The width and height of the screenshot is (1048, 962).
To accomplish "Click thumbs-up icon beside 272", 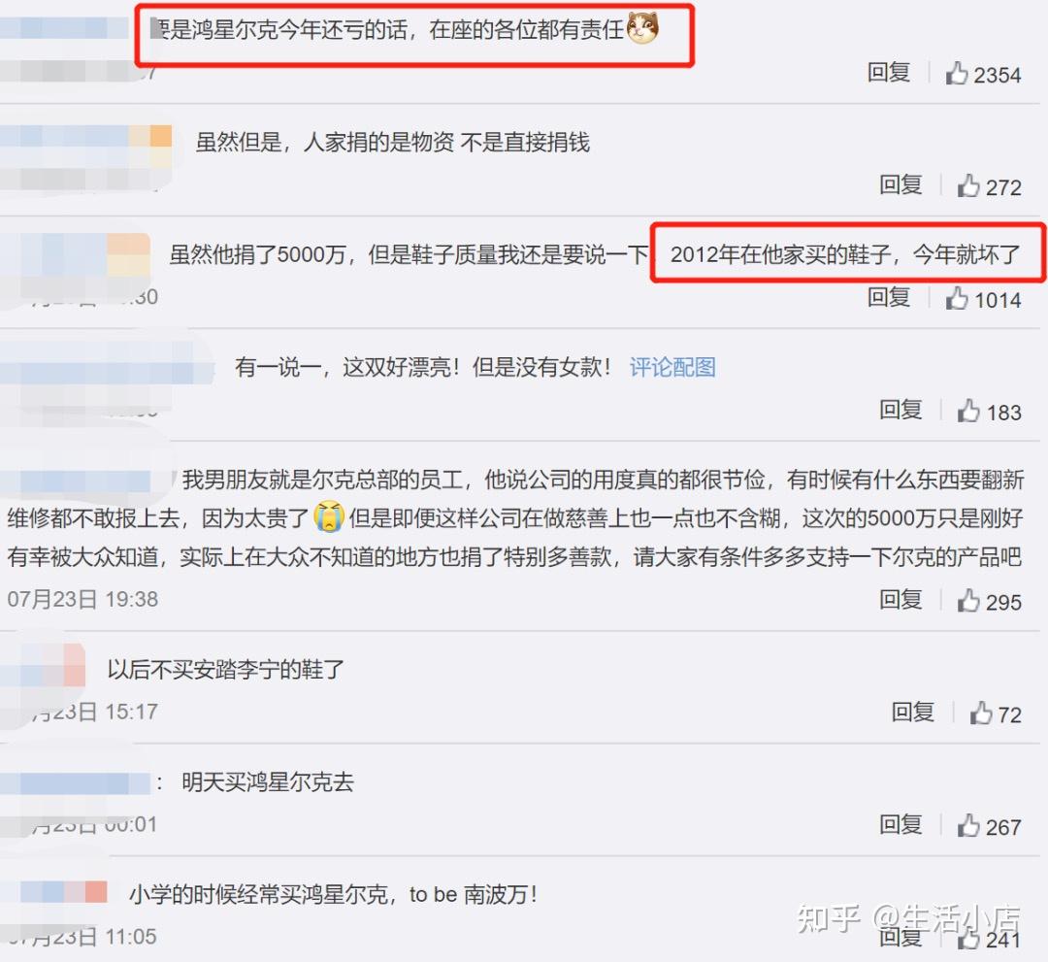I will pos(968,185).
